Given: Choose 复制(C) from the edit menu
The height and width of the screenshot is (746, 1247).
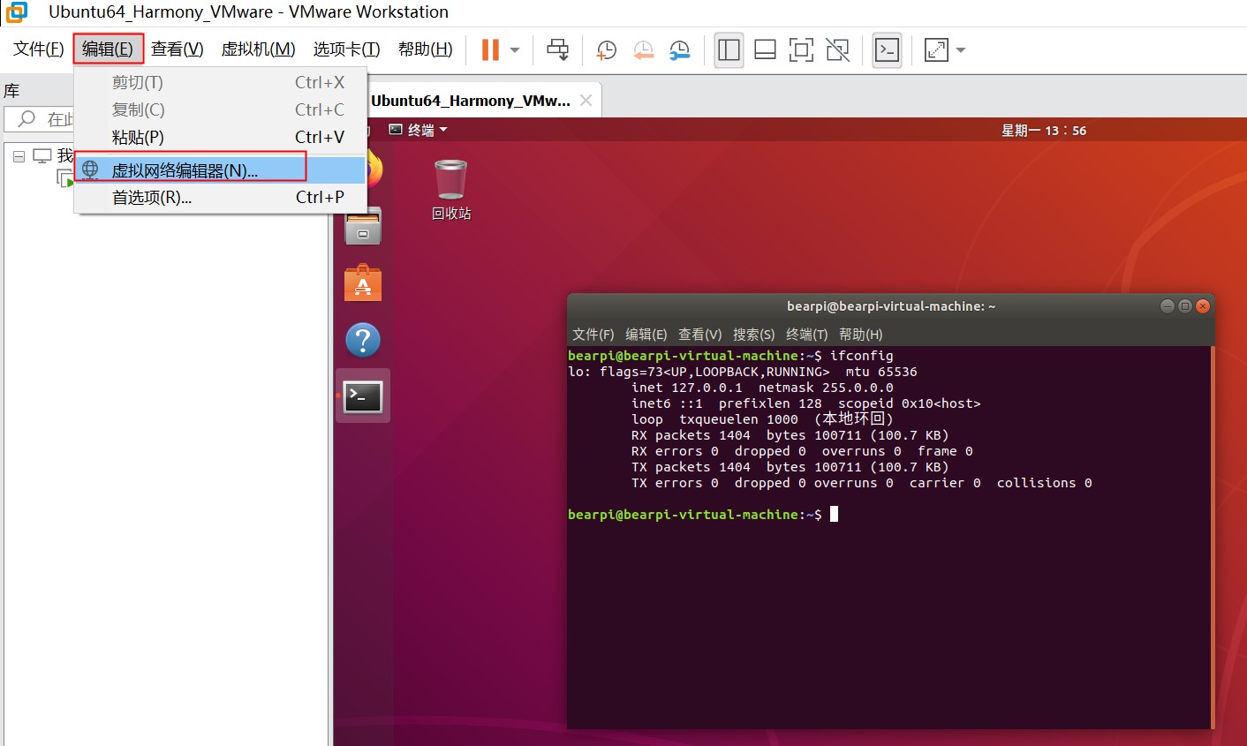Looking at the screenshot, I should pyautogui.click(x=220, y=109).
